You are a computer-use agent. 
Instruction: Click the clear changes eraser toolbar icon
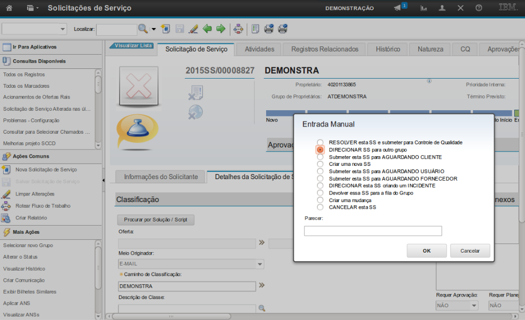coord(193,29)
